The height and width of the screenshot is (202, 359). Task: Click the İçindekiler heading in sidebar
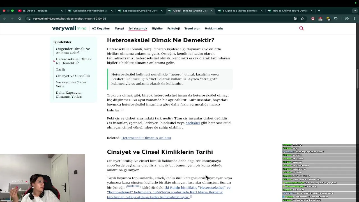(62, 42)
